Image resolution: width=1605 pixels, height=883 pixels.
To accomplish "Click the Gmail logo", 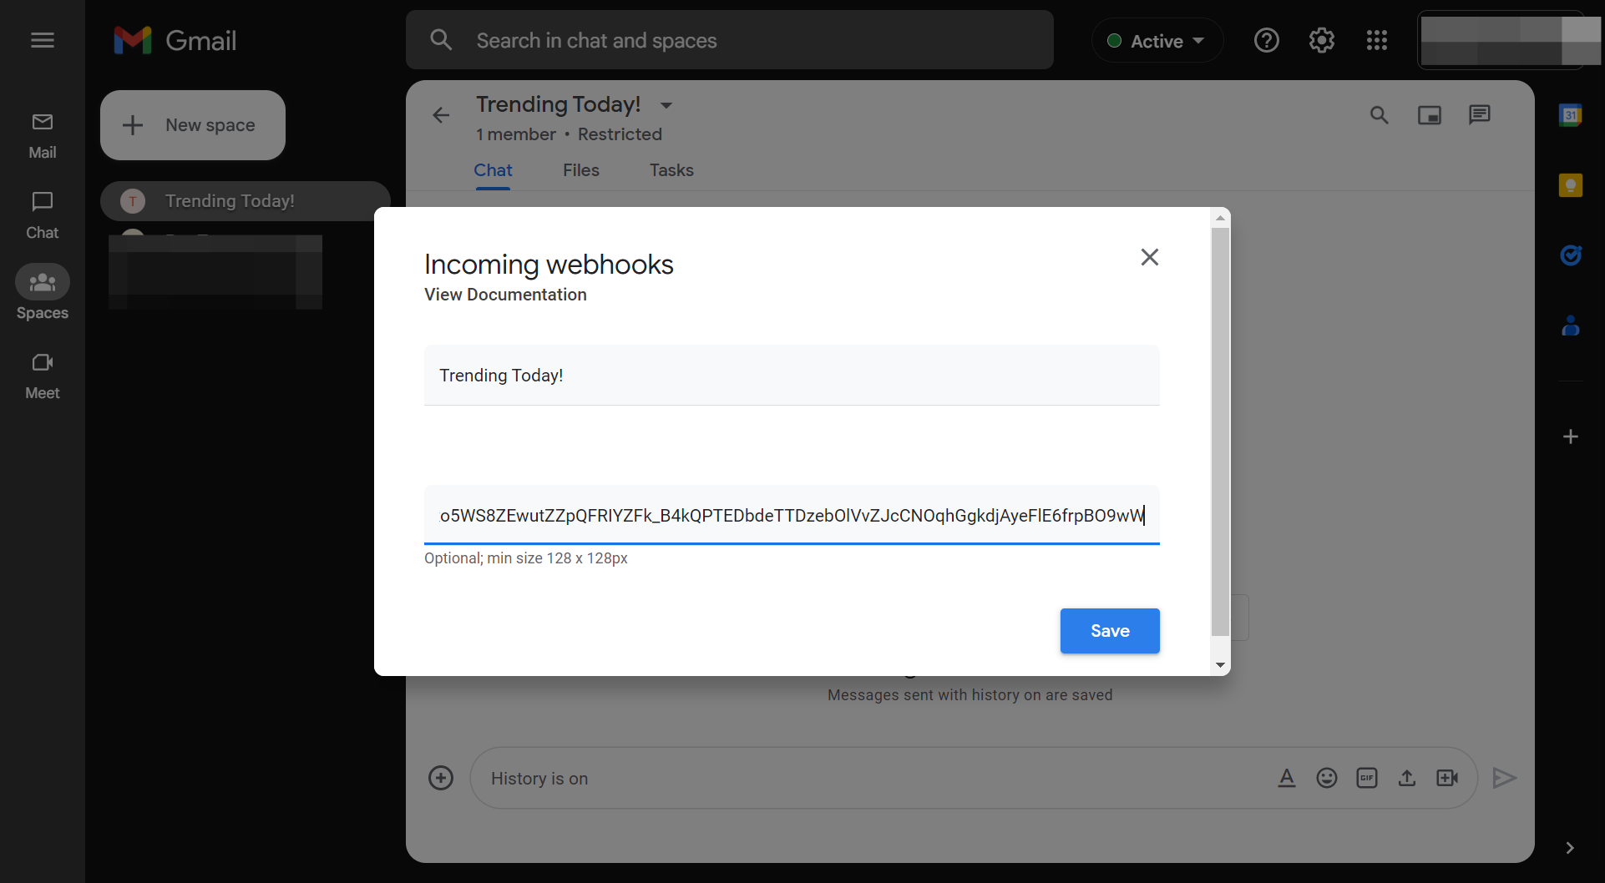I will point(175,40).
